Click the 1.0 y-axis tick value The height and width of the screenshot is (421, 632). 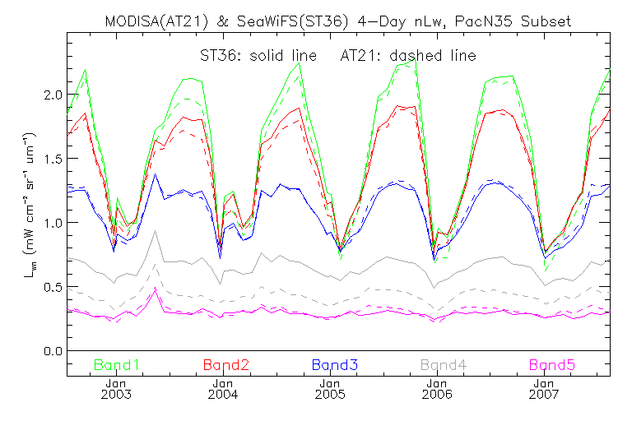[x=53, y=223]
